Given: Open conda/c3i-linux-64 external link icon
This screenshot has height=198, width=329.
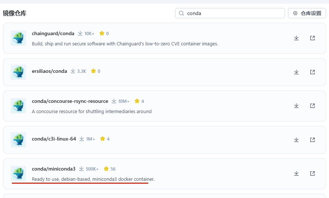Looking at the screenshot, I should pyautogui.click(x=313, y=139).
